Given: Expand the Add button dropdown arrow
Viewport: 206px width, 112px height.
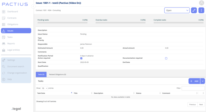Looking at the screenshot, I should pos(203,81).
